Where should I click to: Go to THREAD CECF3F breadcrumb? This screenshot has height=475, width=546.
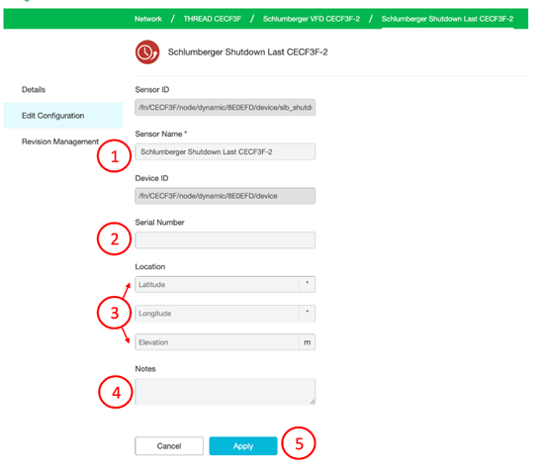tap(213, 19)
